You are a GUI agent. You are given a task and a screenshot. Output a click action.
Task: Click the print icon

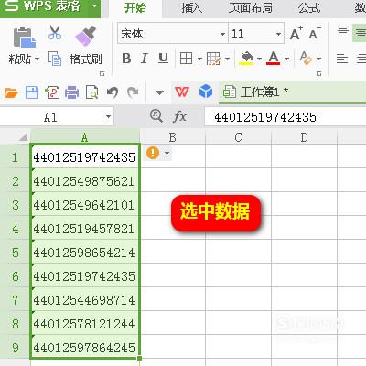tap(72, 92)
